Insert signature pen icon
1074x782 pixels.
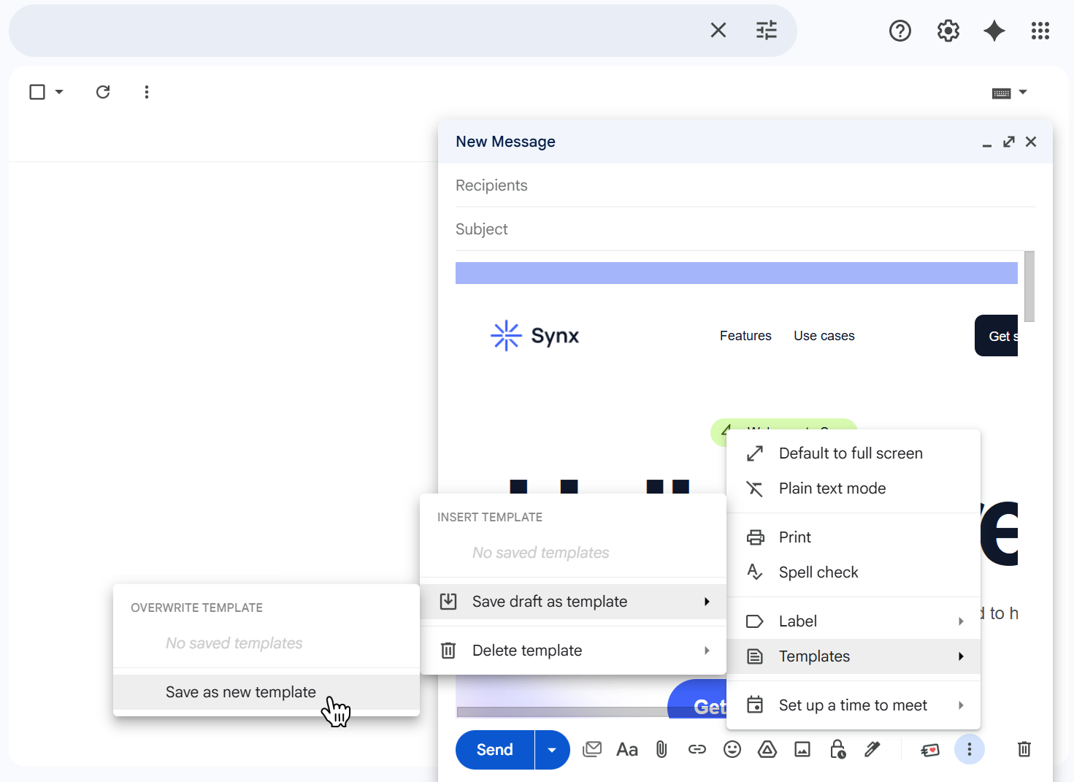tap(872, 750)
